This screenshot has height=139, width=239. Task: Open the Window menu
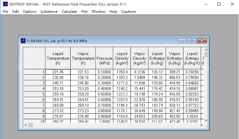[x=99, y=12]
